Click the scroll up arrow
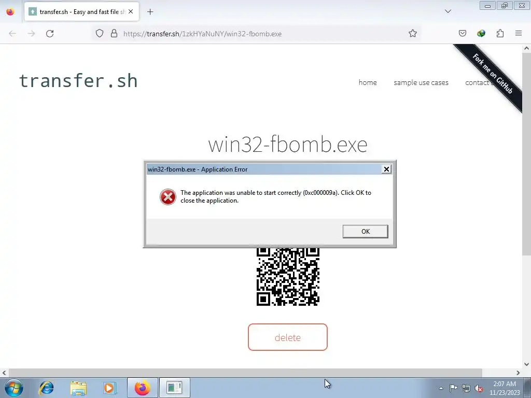The width and height of the screenshot is (531, 398). coord(526,48)
